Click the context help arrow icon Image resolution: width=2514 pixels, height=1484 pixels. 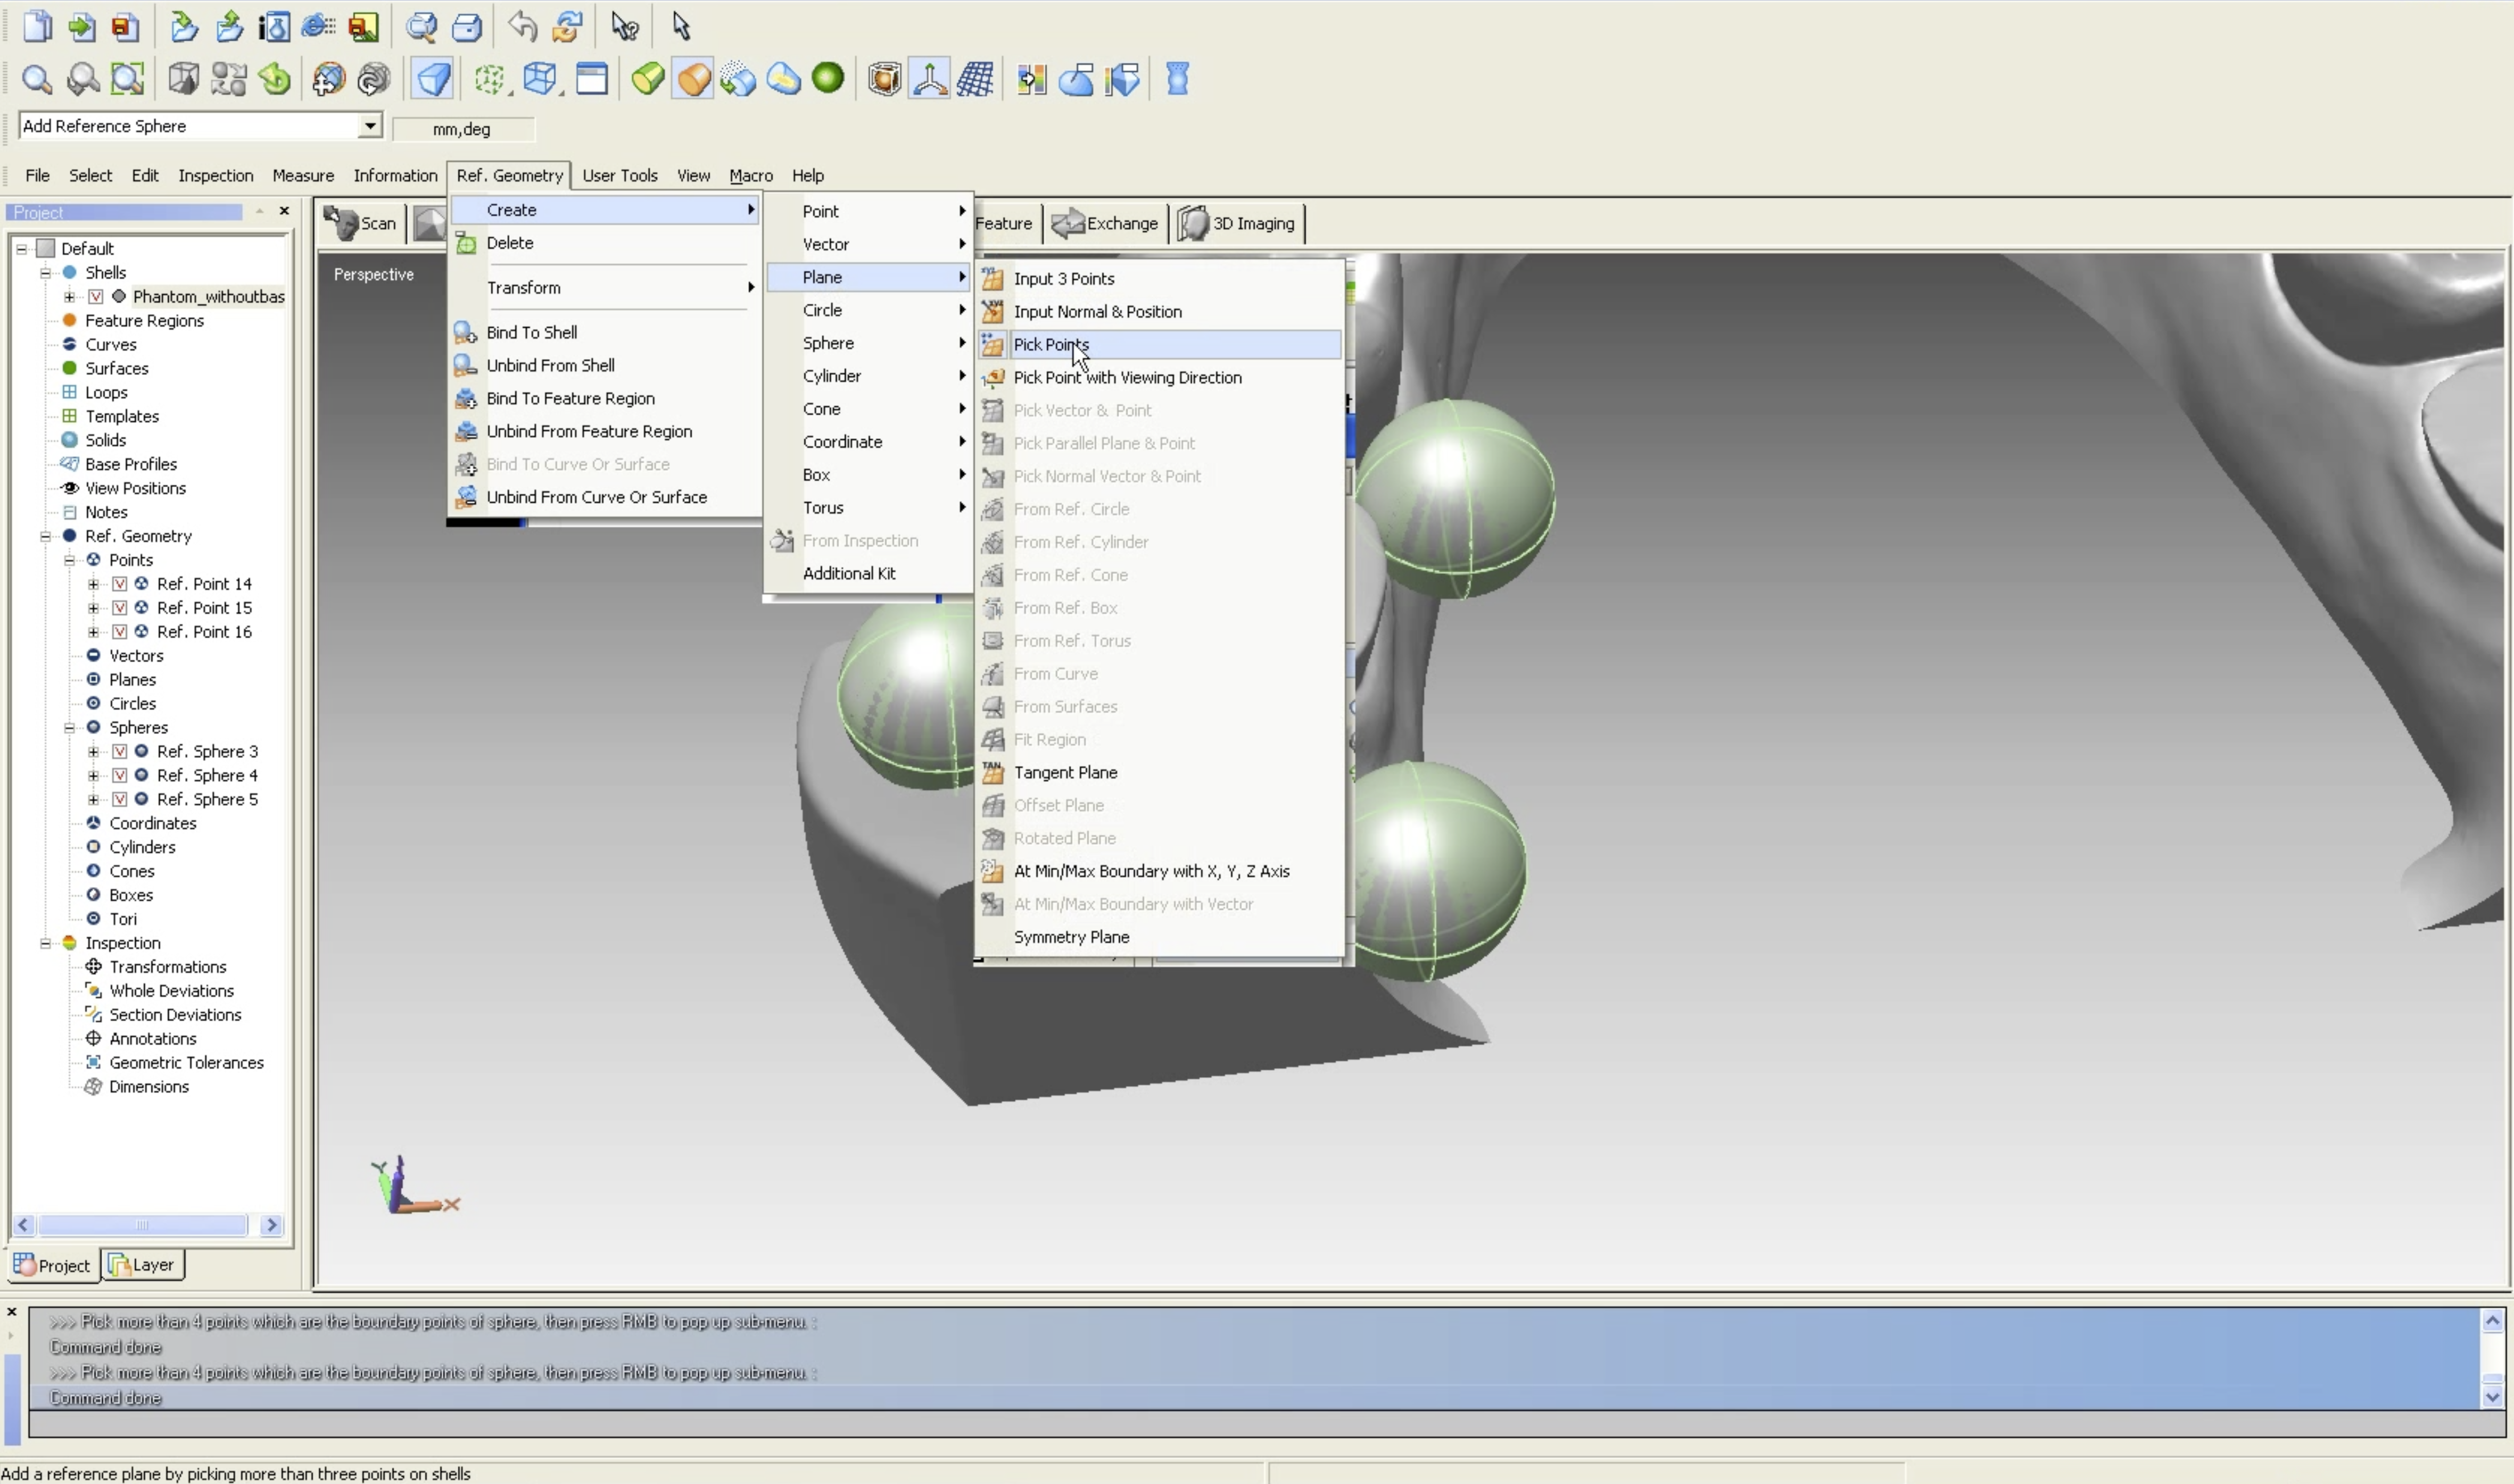625,26
